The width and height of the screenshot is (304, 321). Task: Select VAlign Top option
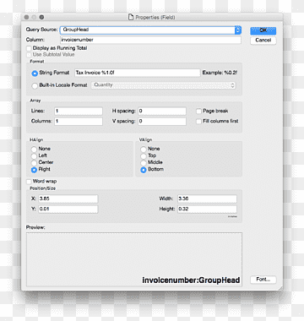tap(144, 156)
